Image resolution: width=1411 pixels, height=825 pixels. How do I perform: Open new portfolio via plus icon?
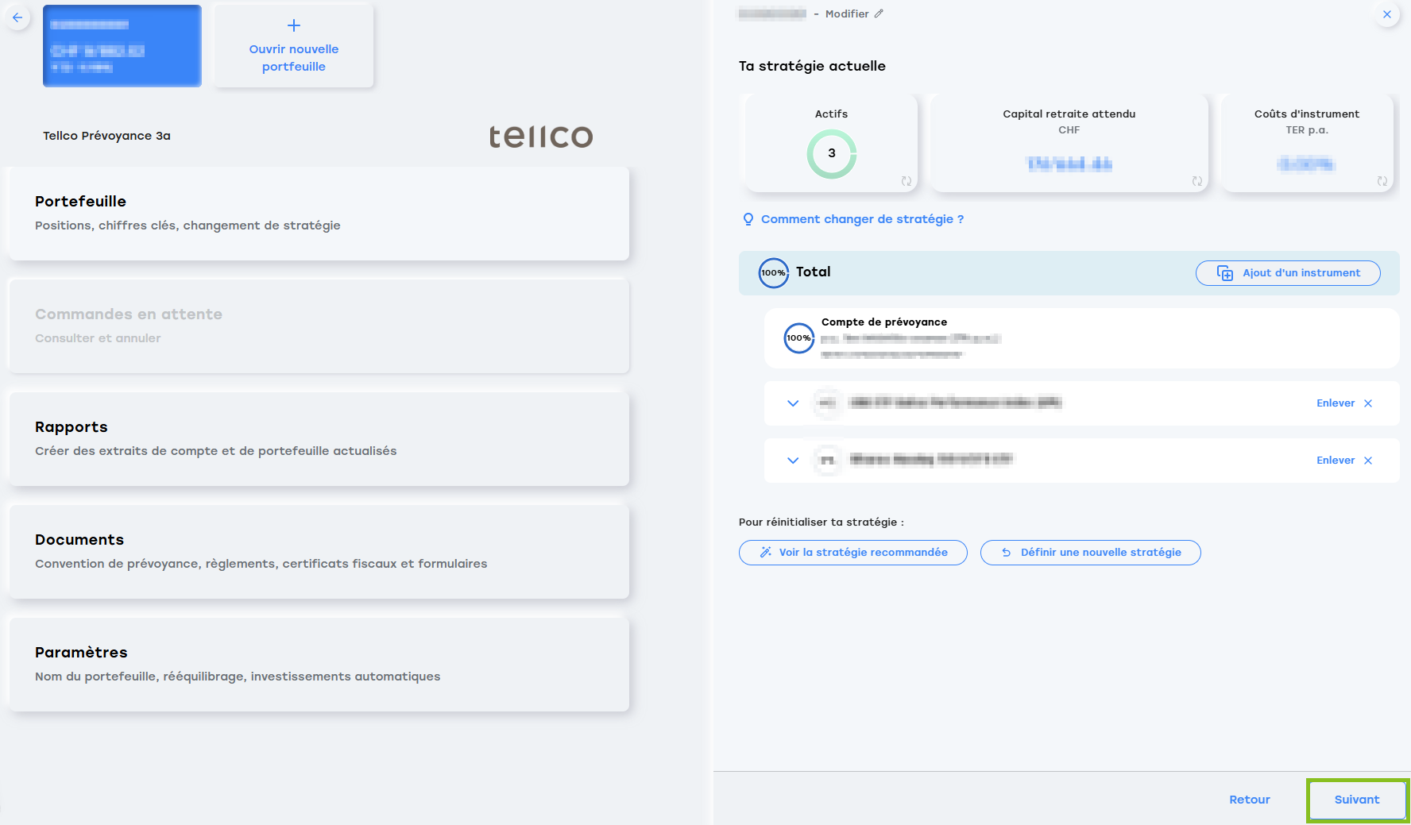[x=294, y=25]
